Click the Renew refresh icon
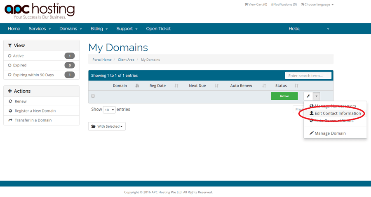The image size is (371, 197). click(10, 101)
